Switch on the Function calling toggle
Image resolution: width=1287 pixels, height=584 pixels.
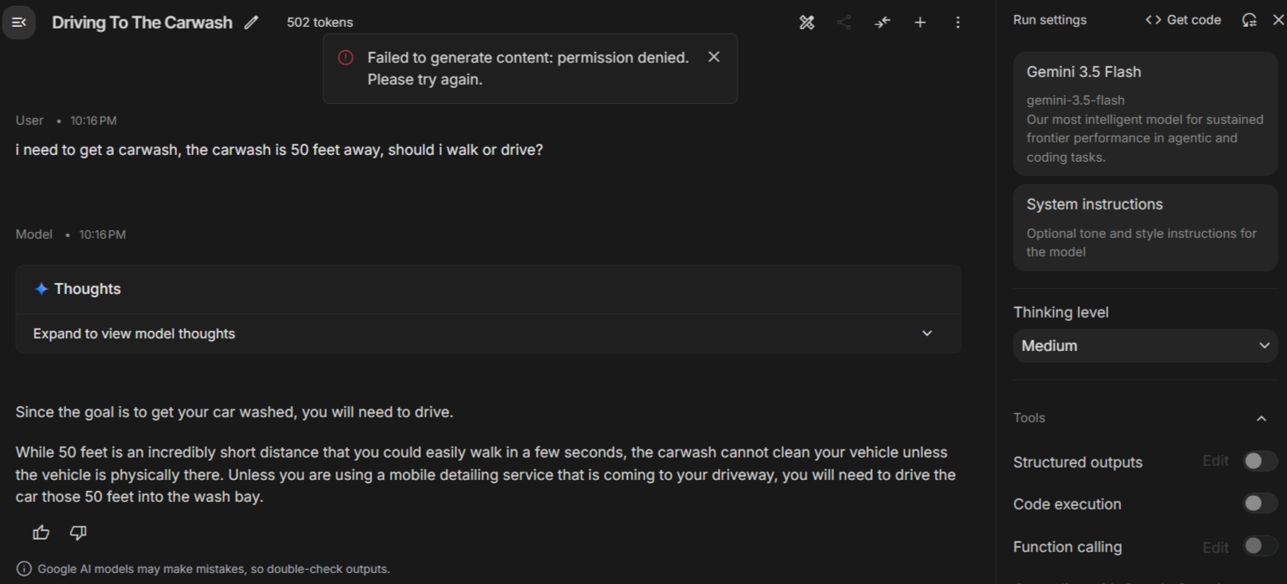pyautogui.click(x=1259, y=546)
